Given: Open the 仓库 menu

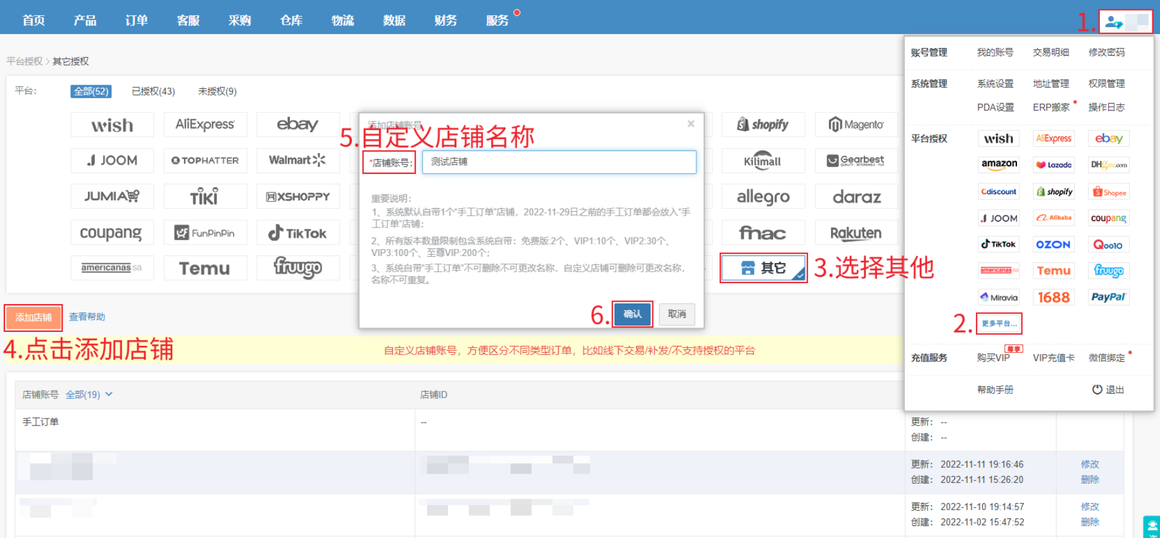Looking at the screenshot, I should tap(291, 20).
